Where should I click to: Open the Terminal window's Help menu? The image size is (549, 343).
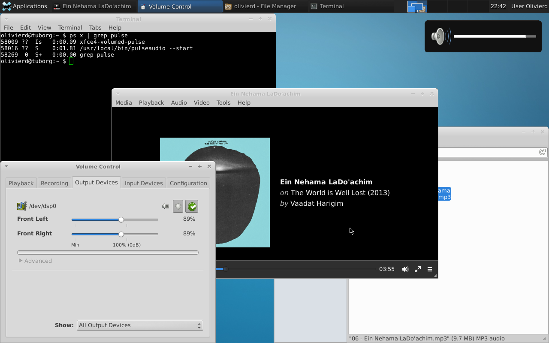point(115,27)
